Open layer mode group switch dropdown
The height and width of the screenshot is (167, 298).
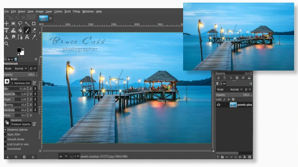248,90
